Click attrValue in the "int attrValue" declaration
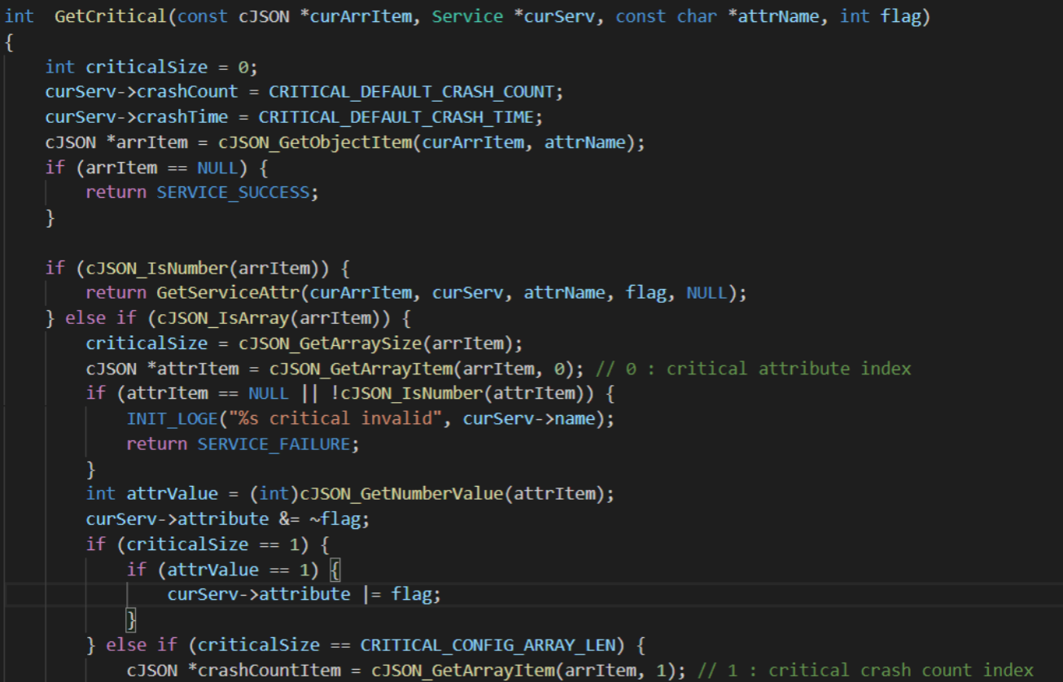This screenshot has width=1063, height=682. tap(173, 494)
